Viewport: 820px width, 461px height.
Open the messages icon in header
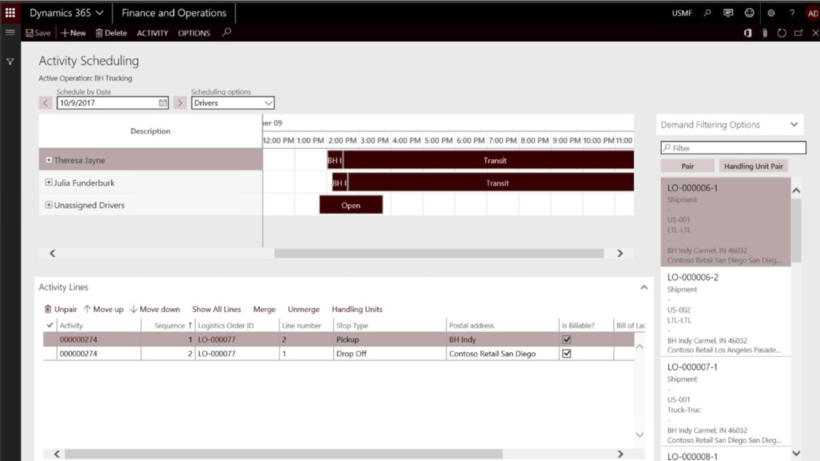pyautogui.click(x=728, y=13)
